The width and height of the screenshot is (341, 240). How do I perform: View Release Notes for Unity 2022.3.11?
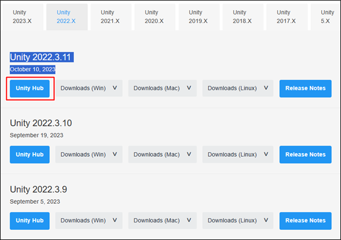(x=305, y=88)
